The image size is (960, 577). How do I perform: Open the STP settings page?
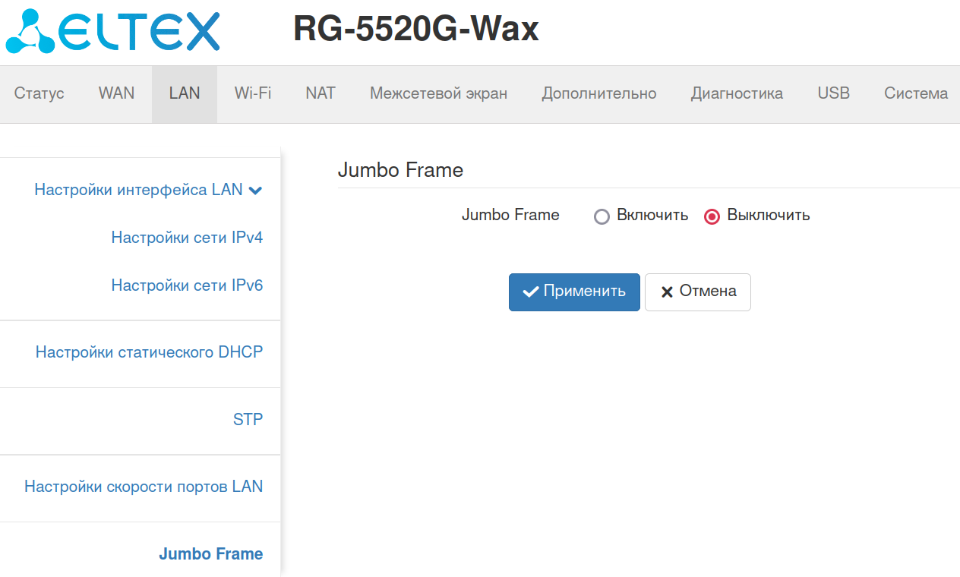[248, 419]
